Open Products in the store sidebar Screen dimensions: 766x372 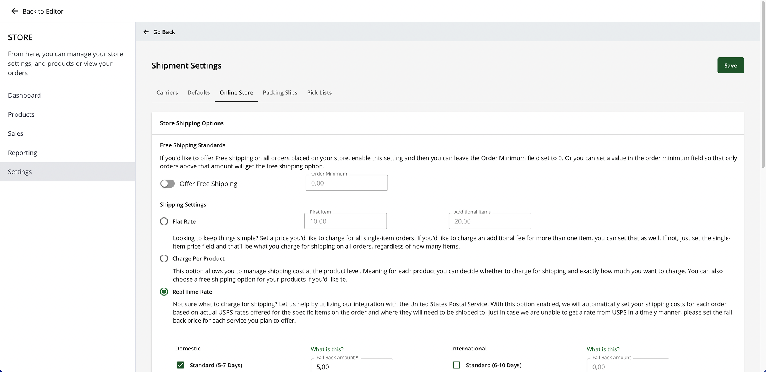coord(67,114)
